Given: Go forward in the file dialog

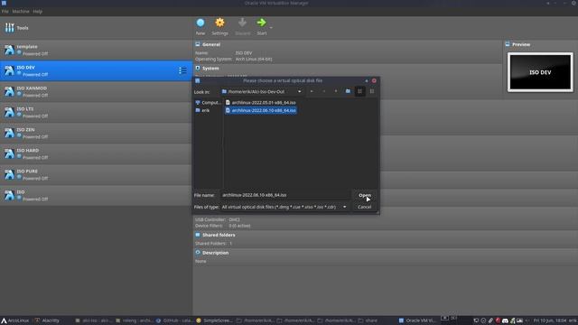Looking at the screenshot, I should click(323, 91).
